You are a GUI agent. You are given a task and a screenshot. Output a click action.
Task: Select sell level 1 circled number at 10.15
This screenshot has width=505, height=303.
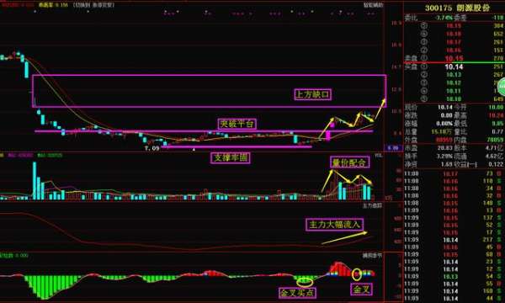pyautogui.click(x=424, y=58)
